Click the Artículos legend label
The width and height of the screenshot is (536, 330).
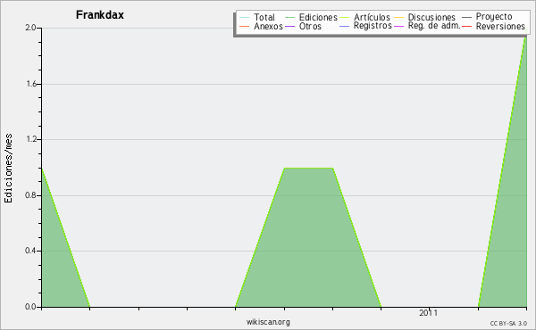pyautogui.click(x=372, y=17)
